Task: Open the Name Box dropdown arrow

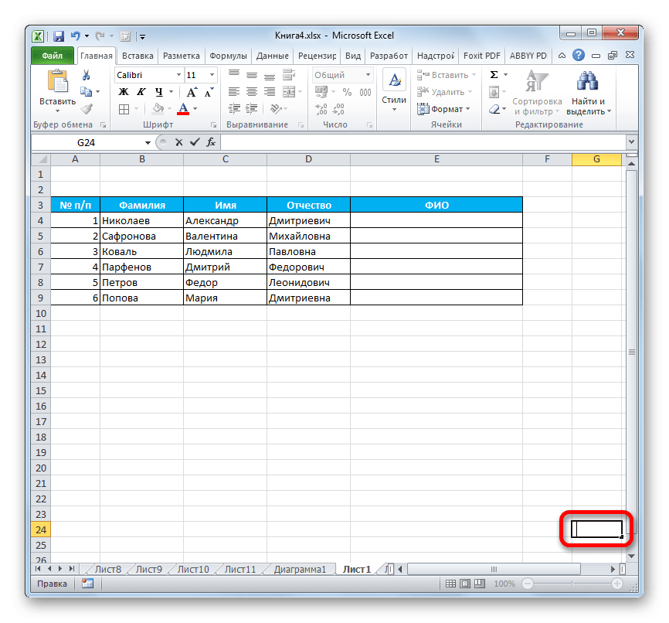Action: tap(148, 143)
